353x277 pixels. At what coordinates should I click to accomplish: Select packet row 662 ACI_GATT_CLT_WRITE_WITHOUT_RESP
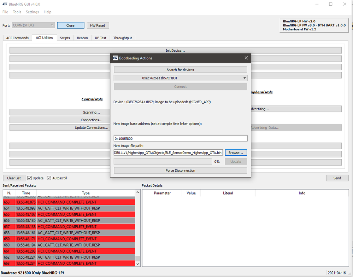[69, 257]
